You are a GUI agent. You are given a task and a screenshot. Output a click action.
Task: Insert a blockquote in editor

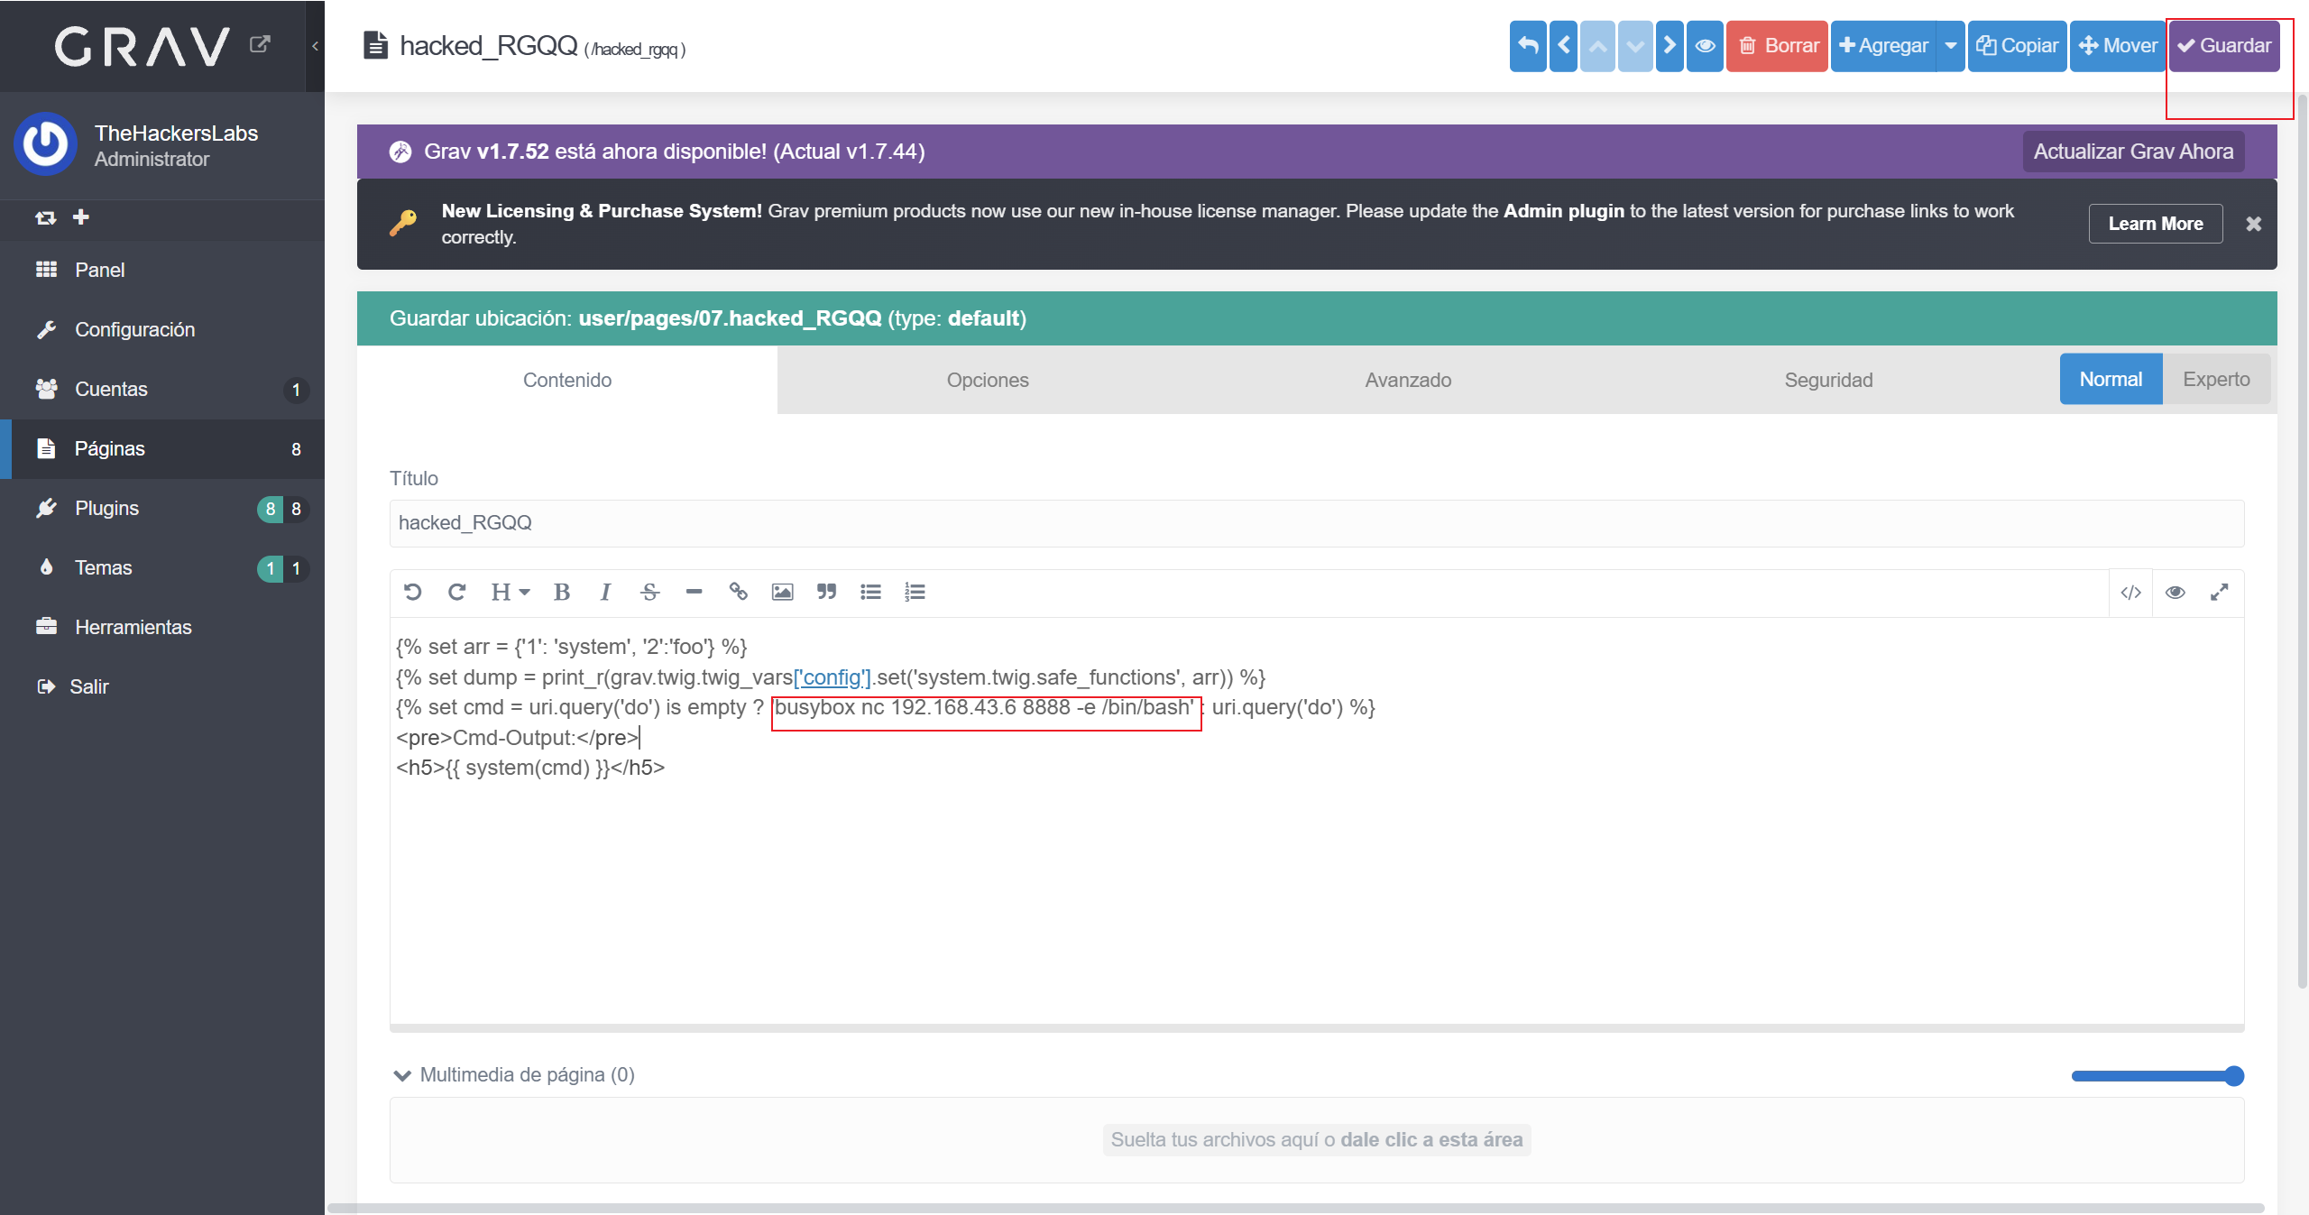tap(826, 592)
